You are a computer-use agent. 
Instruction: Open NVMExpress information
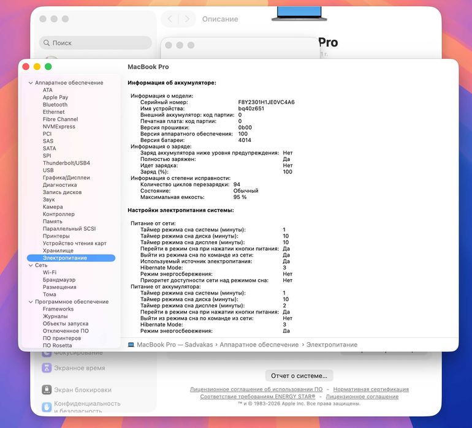point(59,127)
